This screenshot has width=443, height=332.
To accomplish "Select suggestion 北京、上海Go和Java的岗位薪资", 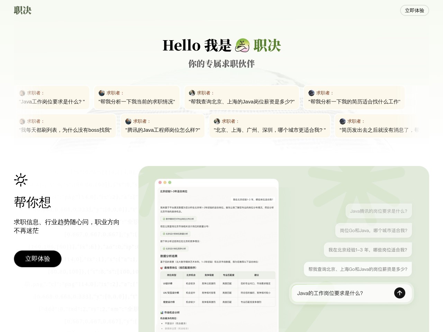I will (x=358, y=269).
